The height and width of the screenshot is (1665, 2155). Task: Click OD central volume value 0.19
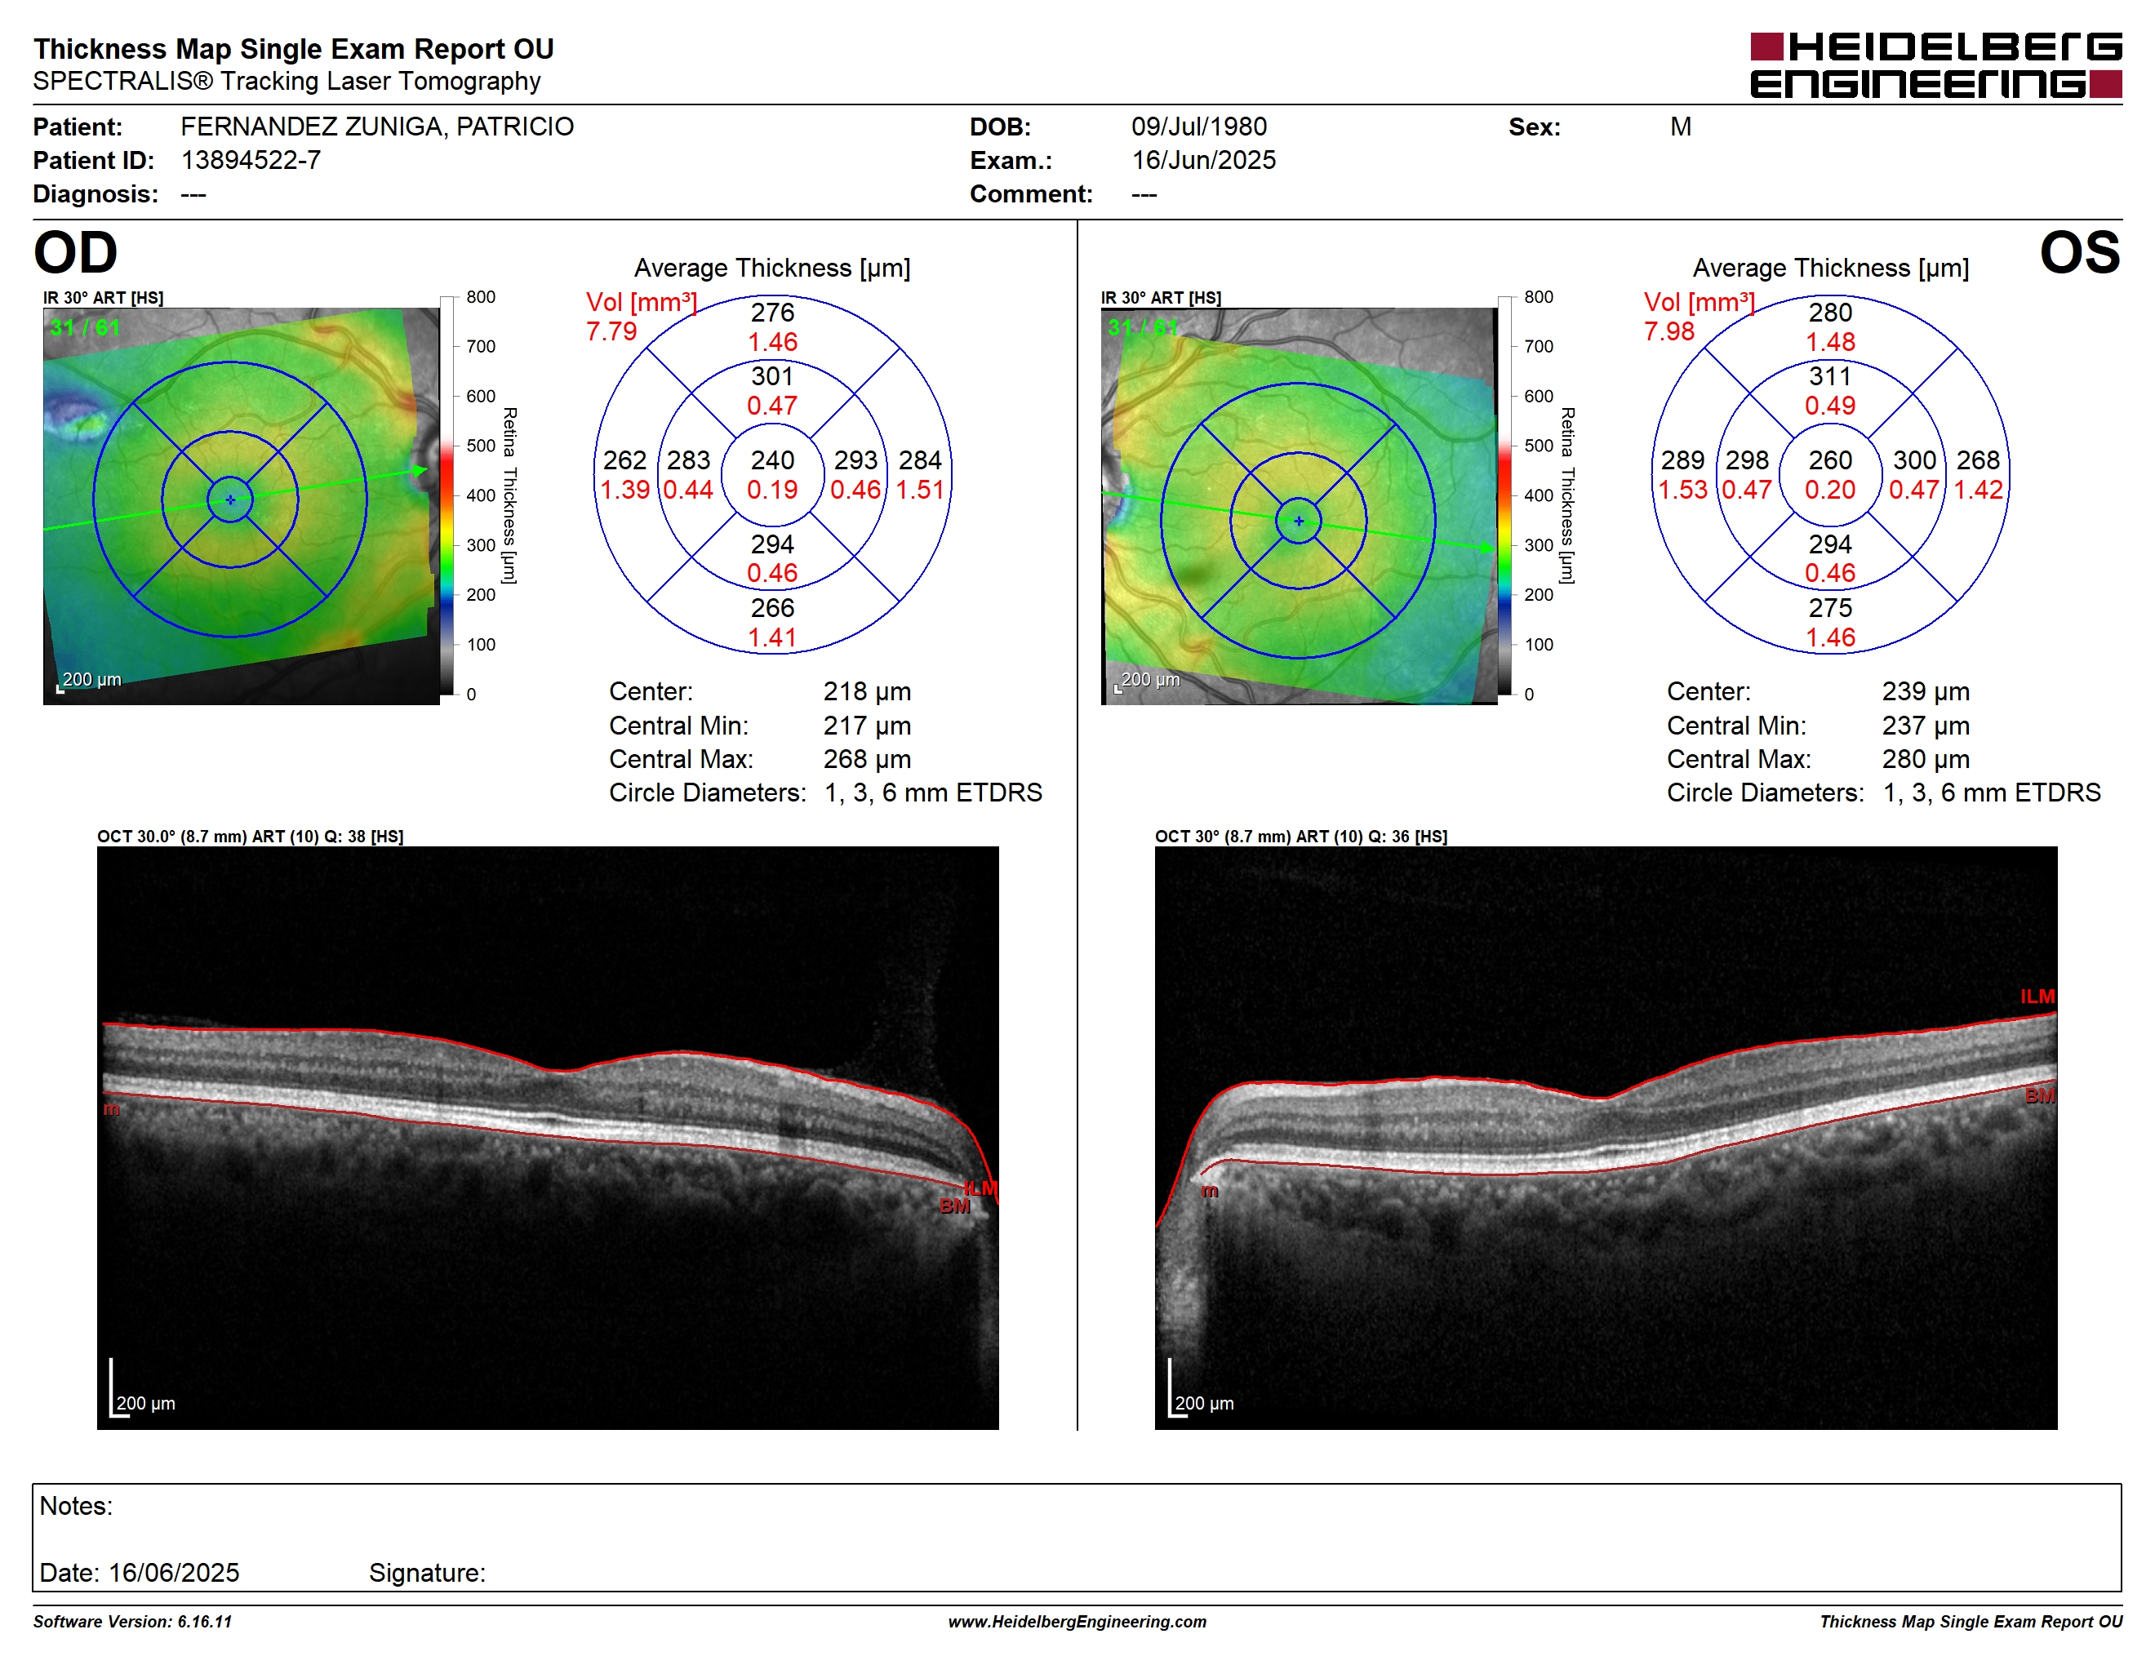[772, 491]
